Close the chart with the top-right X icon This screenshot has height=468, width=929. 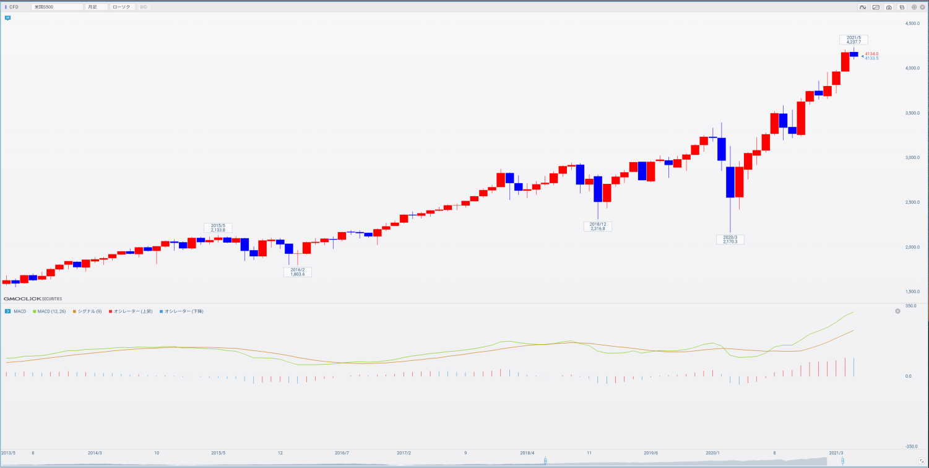click(922, 7)
